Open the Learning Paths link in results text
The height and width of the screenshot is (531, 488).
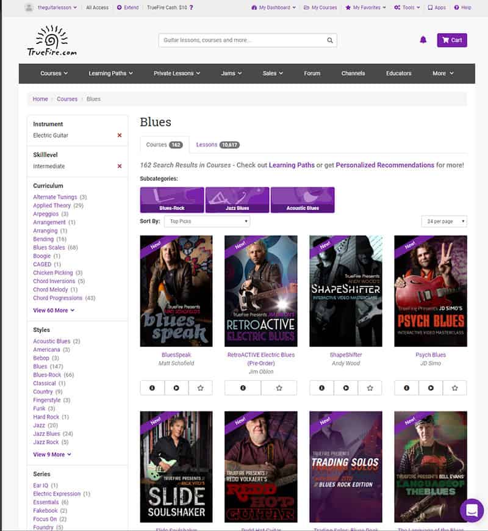(292, 165)
